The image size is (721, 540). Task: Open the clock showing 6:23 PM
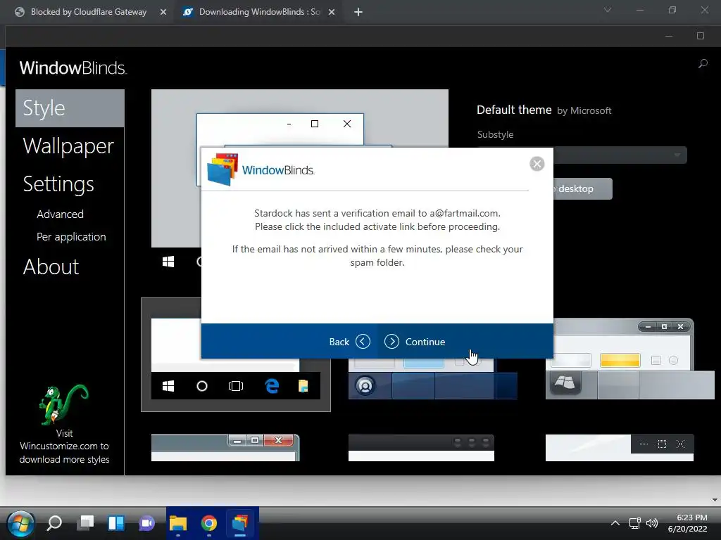pos(687,523)
